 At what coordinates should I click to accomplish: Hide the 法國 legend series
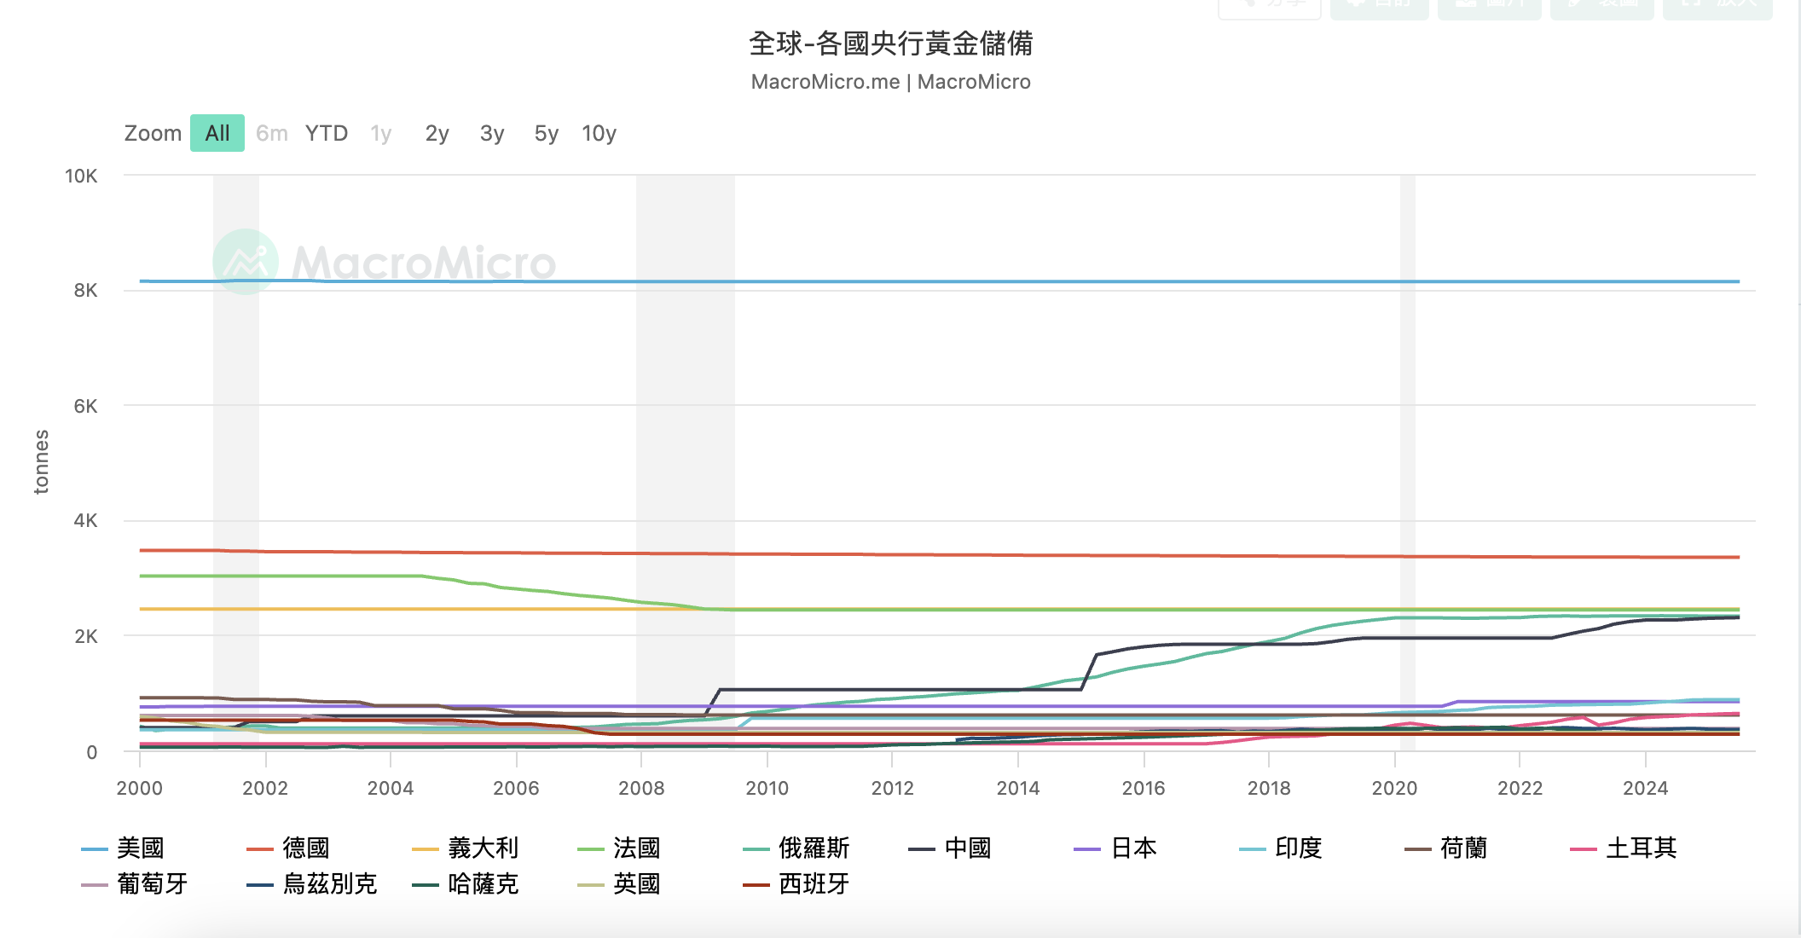(x=619, y=848)
